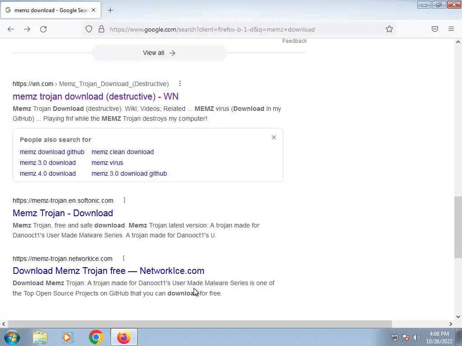This screenshot has width=462, height=346.
Task: Click the https://wn.com breadcrumb URL
Action: (x=32, y=84)
